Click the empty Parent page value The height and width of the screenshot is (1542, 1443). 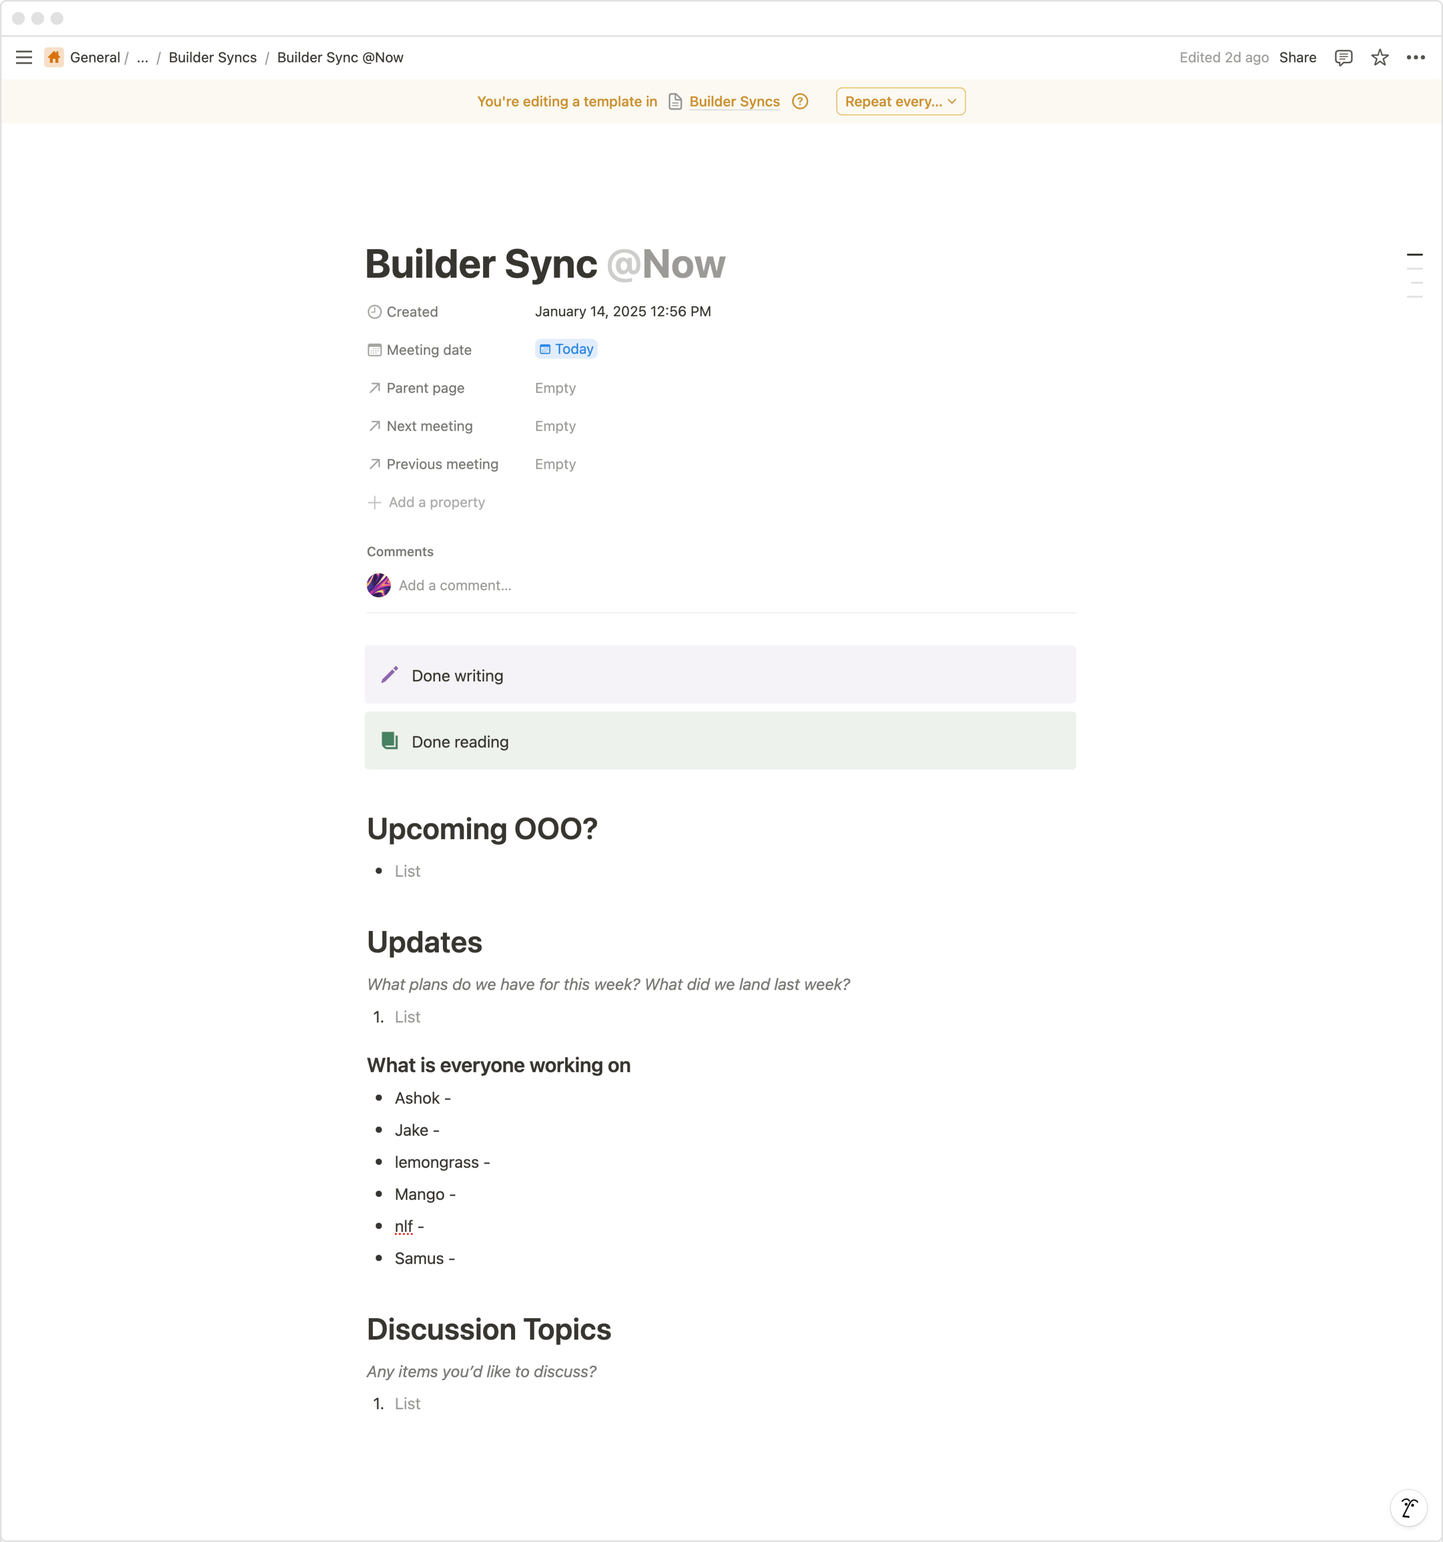(x=555, y=388)
